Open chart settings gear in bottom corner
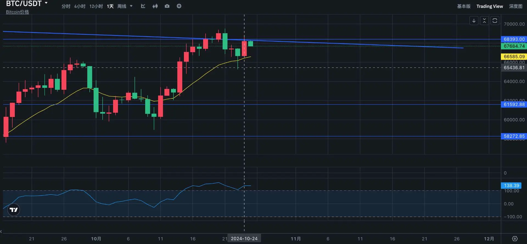Image resolution: width=527 pixels, height=244 pixels. (x=515, y=239)
